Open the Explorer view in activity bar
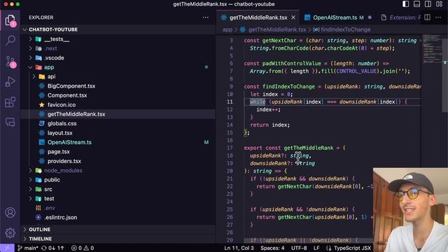This screenshot has width=448, height=252. click(x=10, y=20)
